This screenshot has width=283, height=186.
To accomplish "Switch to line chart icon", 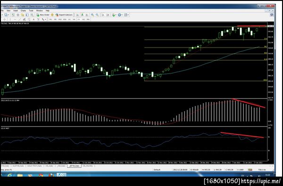I will click(87, 15).
